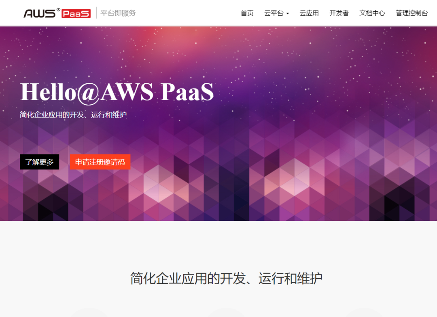The height and width of the screenshot is (317, 437).
Task: Open the 云应用 navigation link
Action: pyautogui.click(x=309, y=13)
